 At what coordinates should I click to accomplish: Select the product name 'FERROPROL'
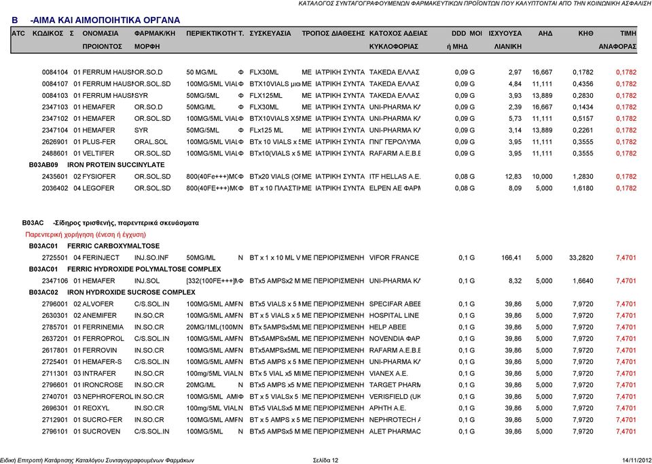tap(103, 339)
